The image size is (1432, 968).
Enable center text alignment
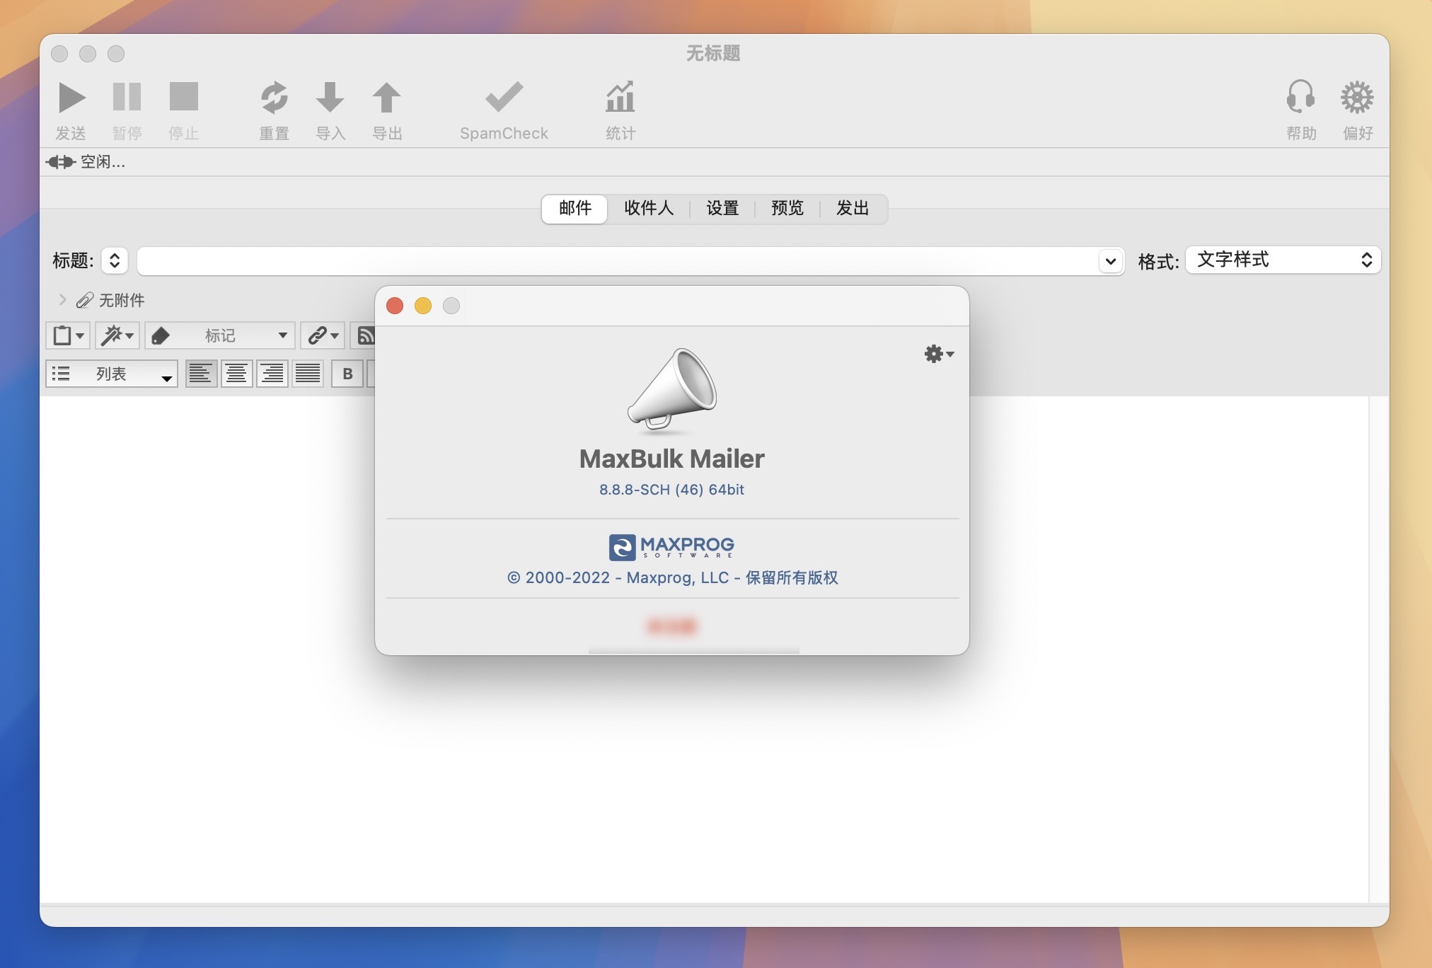click(237, 373)
